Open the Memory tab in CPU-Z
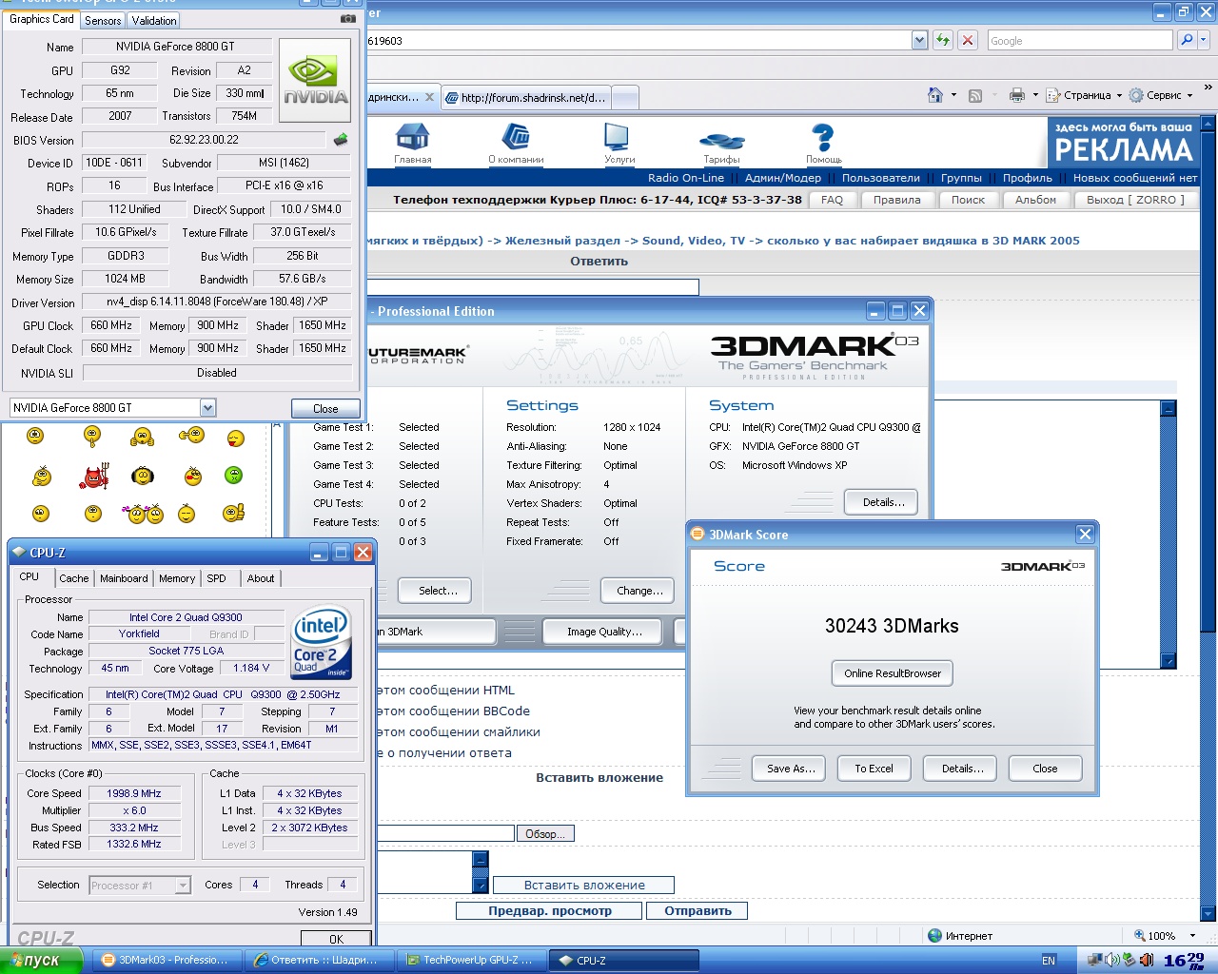 tap(177, 578)
